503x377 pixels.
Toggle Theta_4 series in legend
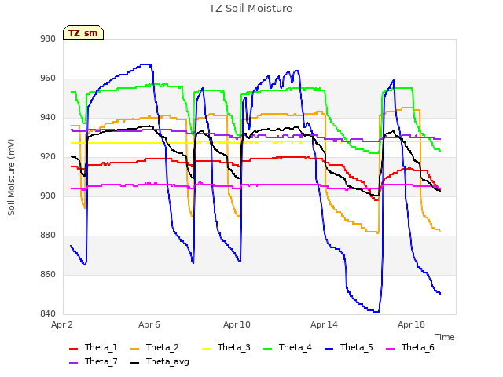tap(288, 347)
